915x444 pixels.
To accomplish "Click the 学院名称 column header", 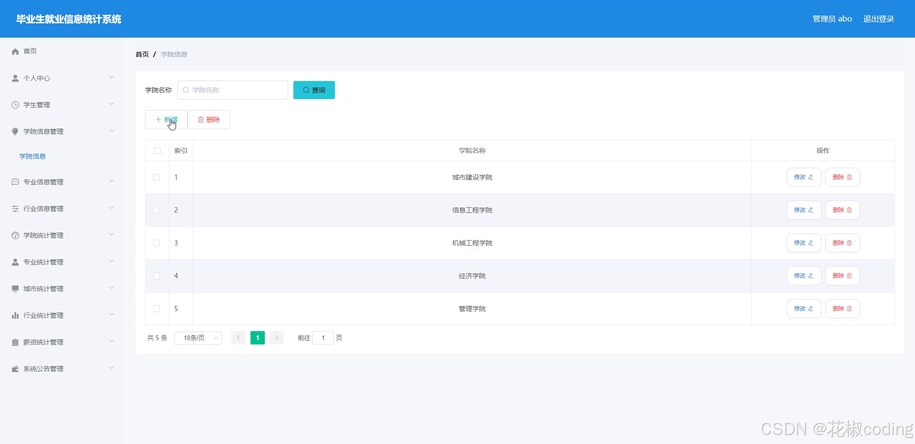I will pyautogui.click(x=472, y=151).
